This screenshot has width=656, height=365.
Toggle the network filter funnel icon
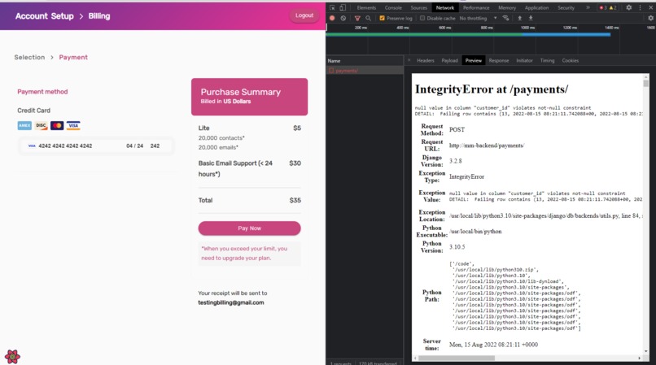(357, 19)
